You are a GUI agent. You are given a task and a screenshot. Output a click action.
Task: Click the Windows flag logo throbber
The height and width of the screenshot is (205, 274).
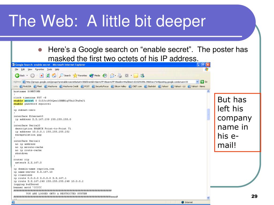click(207, 69)
